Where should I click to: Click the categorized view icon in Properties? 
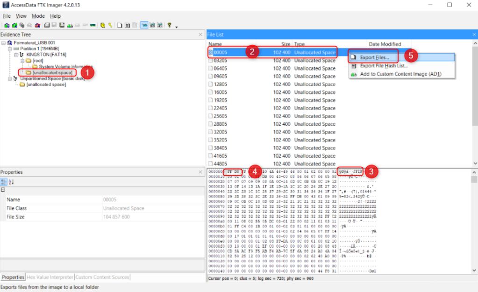coord(4,182)
